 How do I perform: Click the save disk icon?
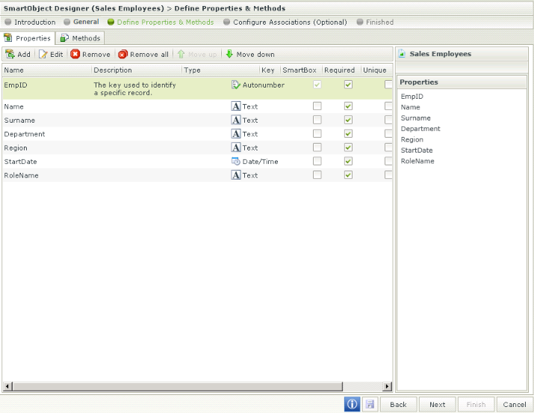(x=370, y=405)
